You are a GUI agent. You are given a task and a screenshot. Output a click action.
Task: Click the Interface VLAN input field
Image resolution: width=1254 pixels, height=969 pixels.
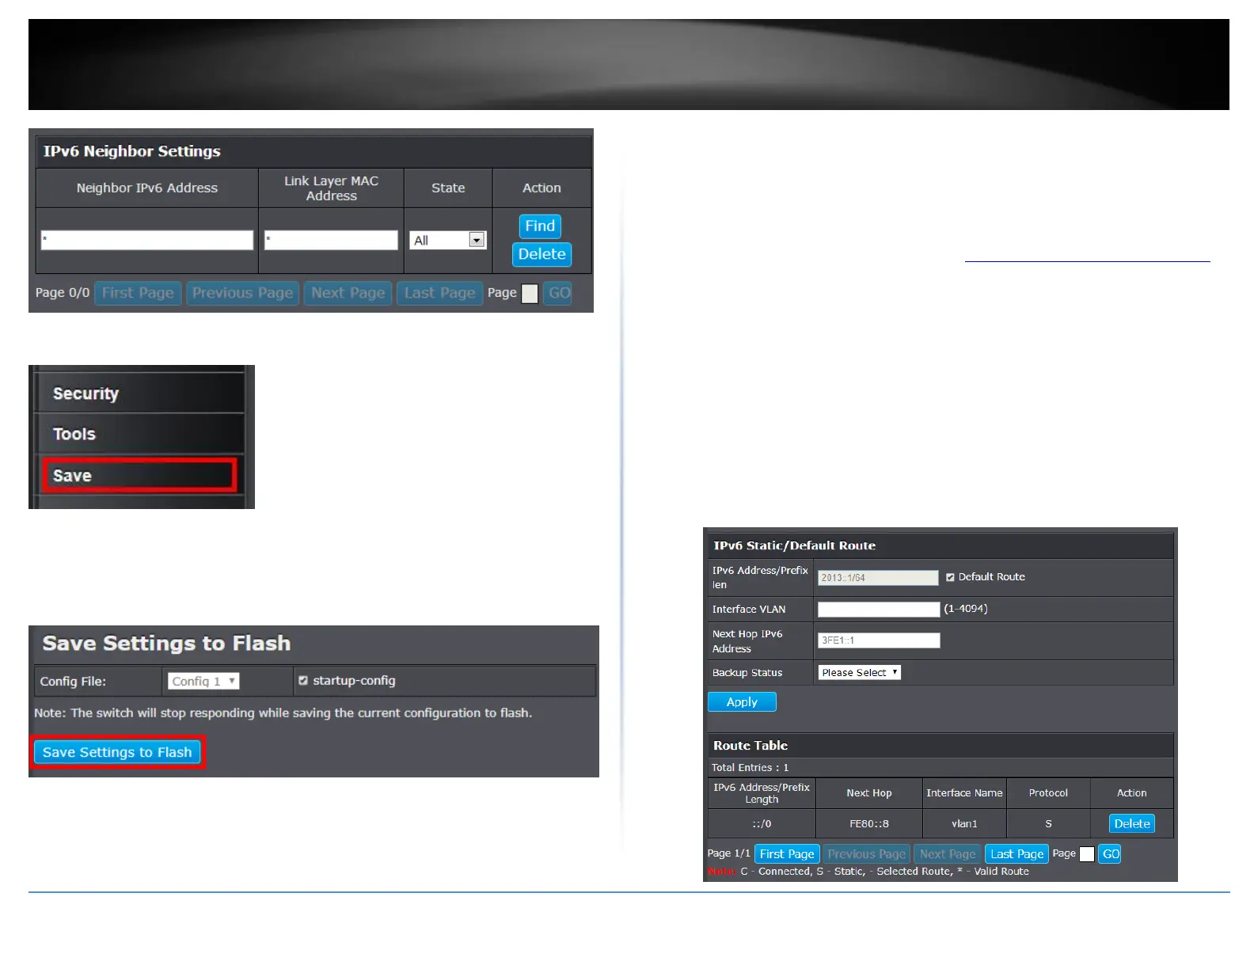(x=879, y=610)
